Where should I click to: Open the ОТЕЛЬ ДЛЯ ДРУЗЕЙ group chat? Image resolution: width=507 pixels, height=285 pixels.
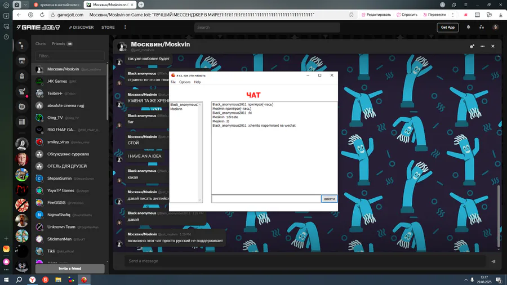pos(70,166)
